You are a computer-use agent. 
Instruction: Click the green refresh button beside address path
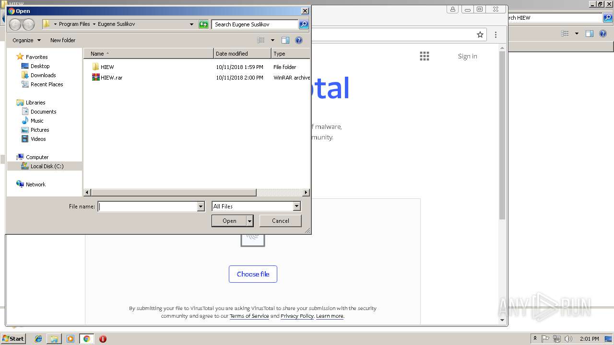pyautogui.click(x=203, y=24)
